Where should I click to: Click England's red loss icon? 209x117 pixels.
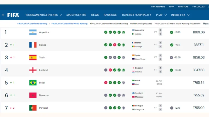pos(110,70)
